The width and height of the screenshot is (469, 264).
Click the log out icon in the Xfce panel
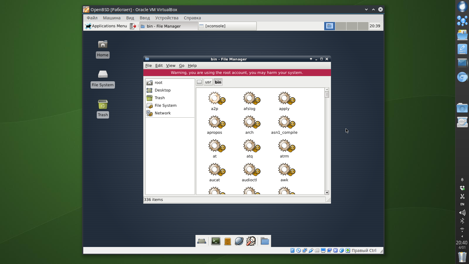click(x=133, y=26)
